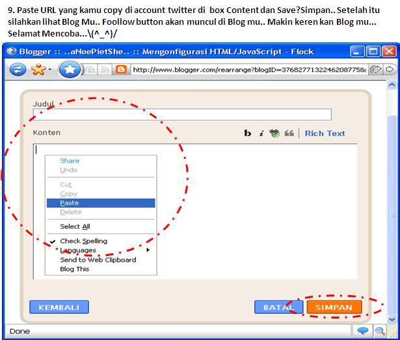Click the scrollbar up arrow
The height and width of the screenshot is (340, 400).
click(x=392, y=85)
